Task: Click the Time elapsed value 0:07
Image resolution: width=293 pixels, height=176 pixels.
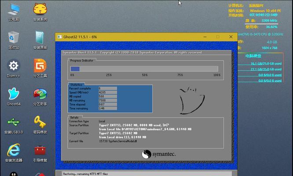Action: tap(108, 104)
